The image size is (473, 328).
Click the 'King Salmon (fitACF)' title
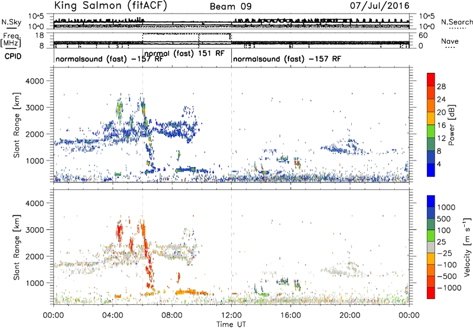coord(111,5)
